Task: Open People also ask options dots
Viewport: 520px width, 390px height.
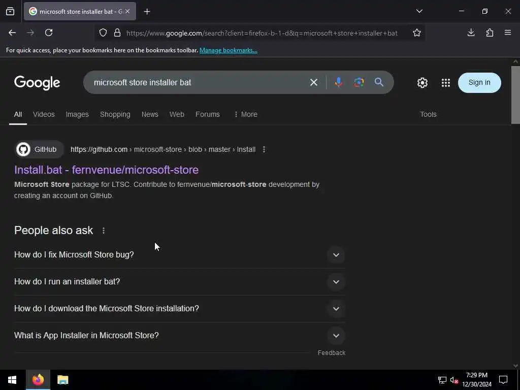Action: coord(104,231)
